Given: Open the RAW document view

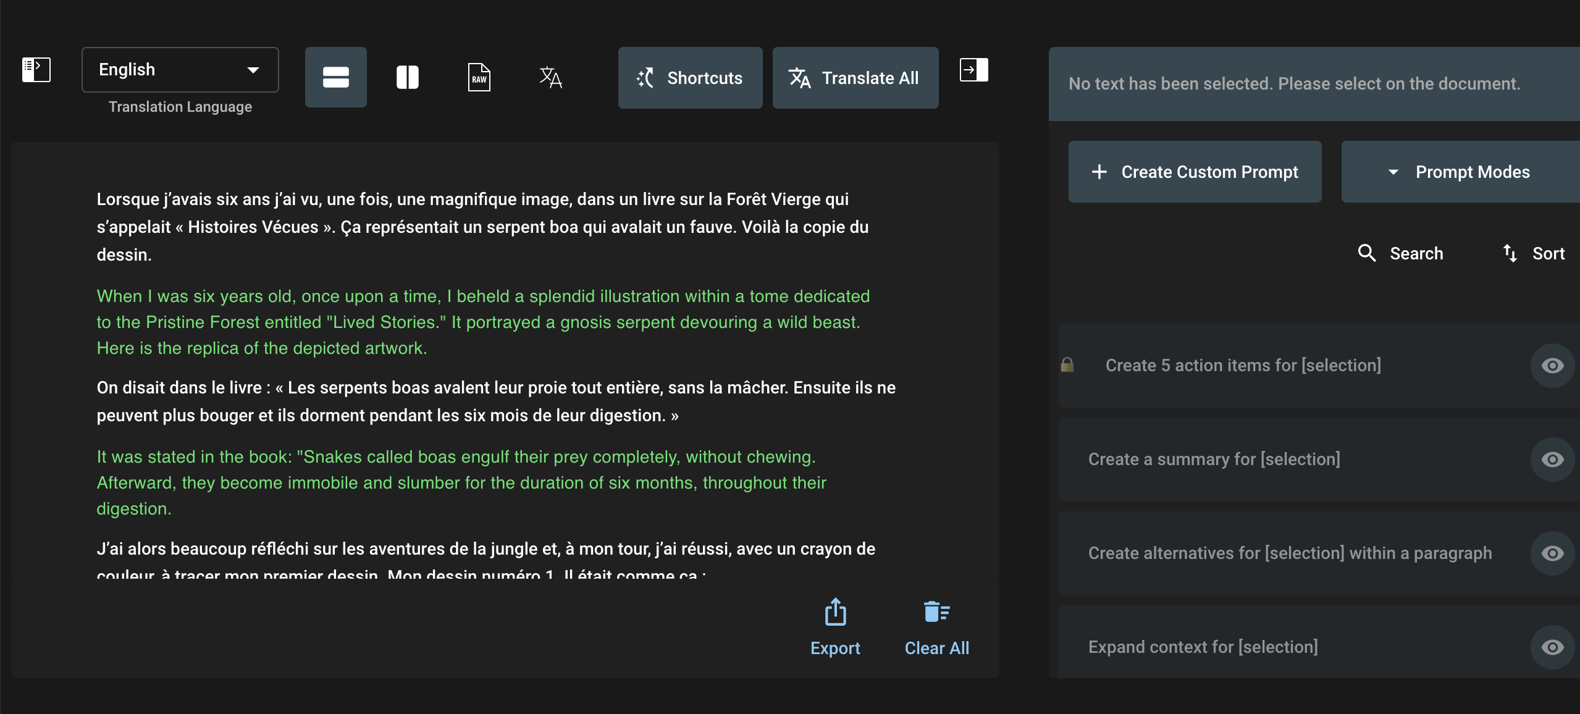Looking at the screenshot, I should [479, 77].
